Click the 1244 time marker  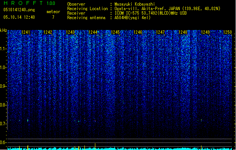[x=93, y=32]
